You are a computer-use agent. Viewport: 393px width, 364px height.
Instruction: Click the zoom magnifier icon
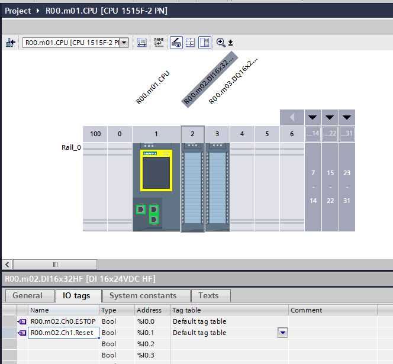pyautogui.click(x=221, y=43)
